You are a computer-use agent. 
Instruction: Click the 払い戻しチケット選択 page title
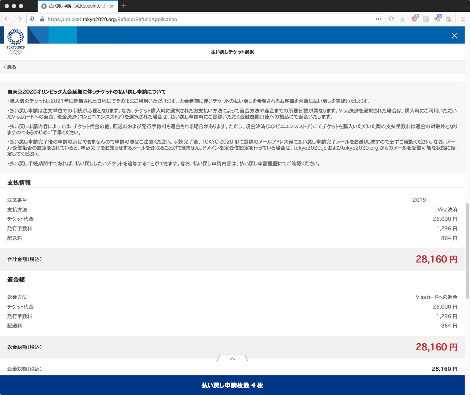[232, 52]
